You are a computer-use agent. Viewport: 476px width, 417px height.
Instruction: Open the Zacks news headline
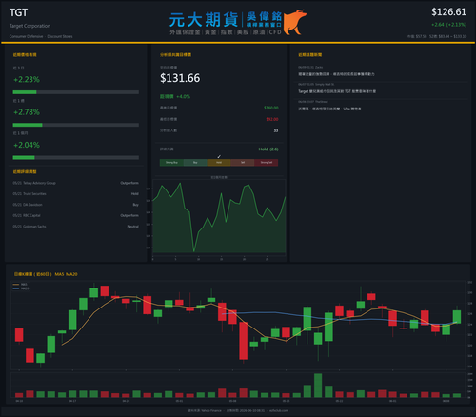(x=336, y=74)
